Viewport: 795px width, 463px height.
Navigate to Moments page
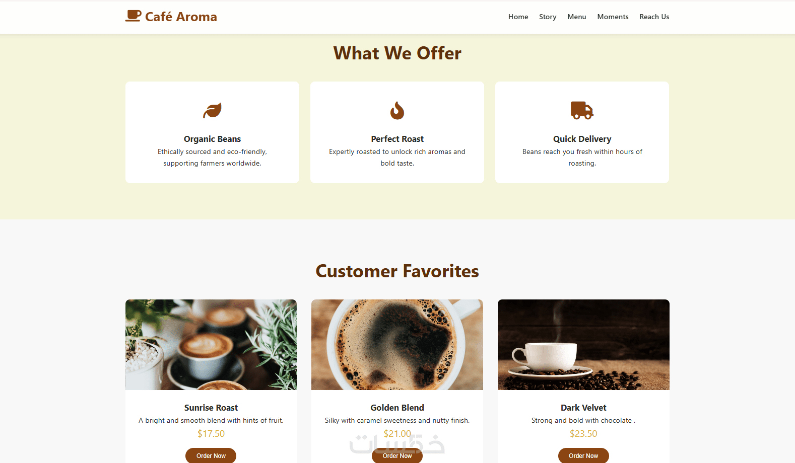[x=613, y=17]
